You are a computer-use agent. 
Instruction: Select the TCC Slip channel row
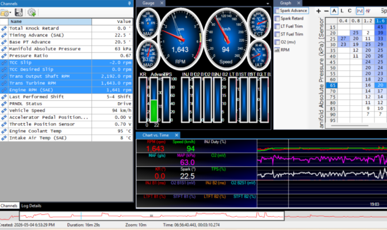(66, 63)
